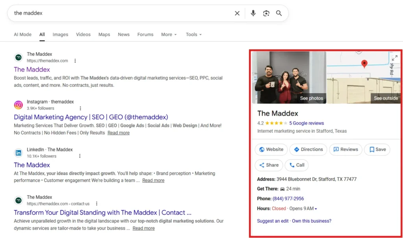Click Read more on LinkedIn result
403x238 pixels.
[153, 181]
